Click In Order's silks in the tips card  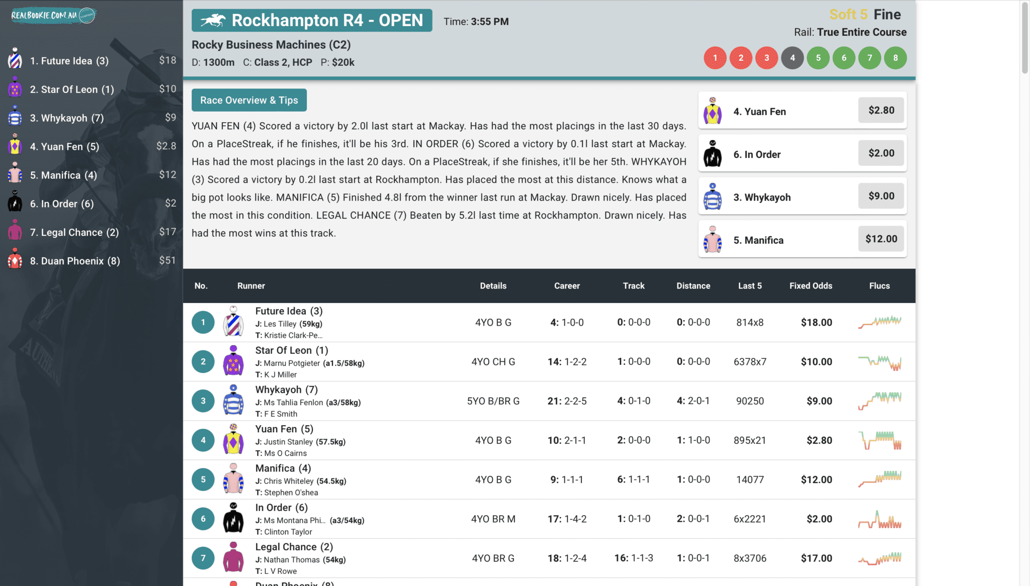click(x=713, y=154)
